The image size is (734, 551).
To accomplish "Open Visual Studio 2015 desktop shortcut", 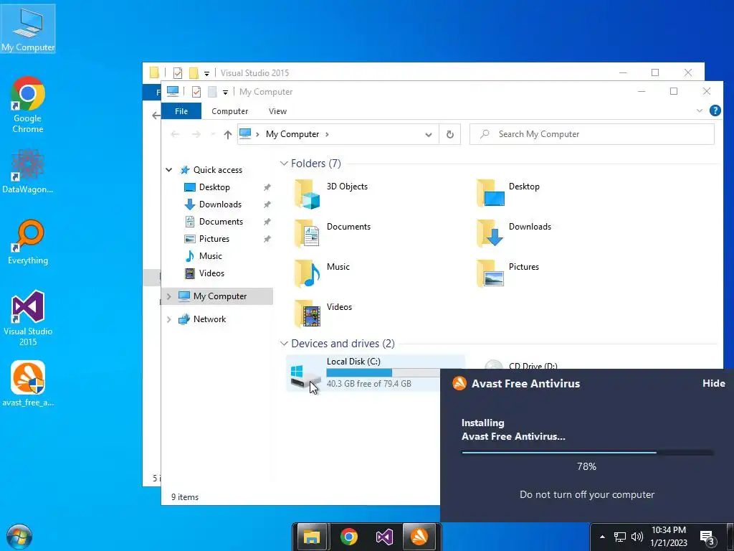I will pos(28,318).
